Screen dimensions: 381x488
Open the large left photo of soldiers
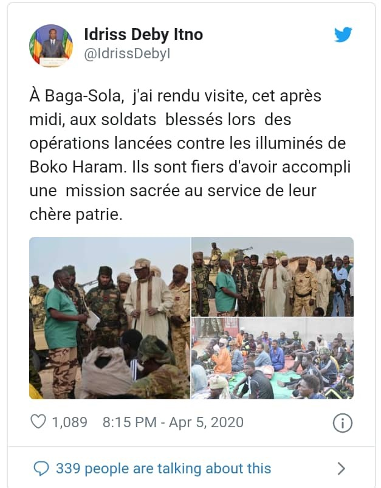click(x=109, y=318)
